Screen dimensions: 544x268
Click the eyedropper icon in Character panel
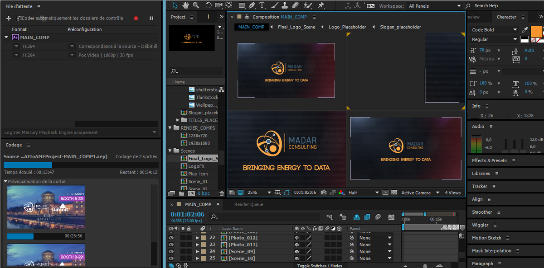[525, 30]
